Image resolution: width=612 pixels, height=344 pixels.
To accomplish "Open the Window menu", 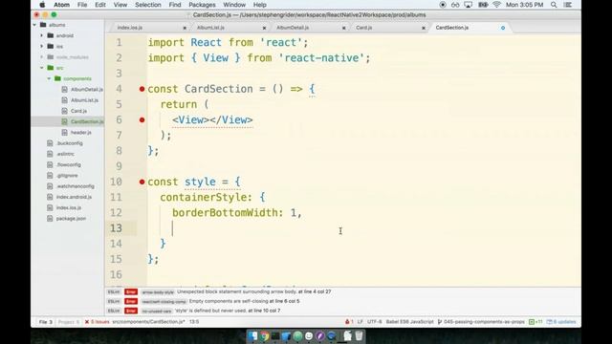I will click(234, 5).
